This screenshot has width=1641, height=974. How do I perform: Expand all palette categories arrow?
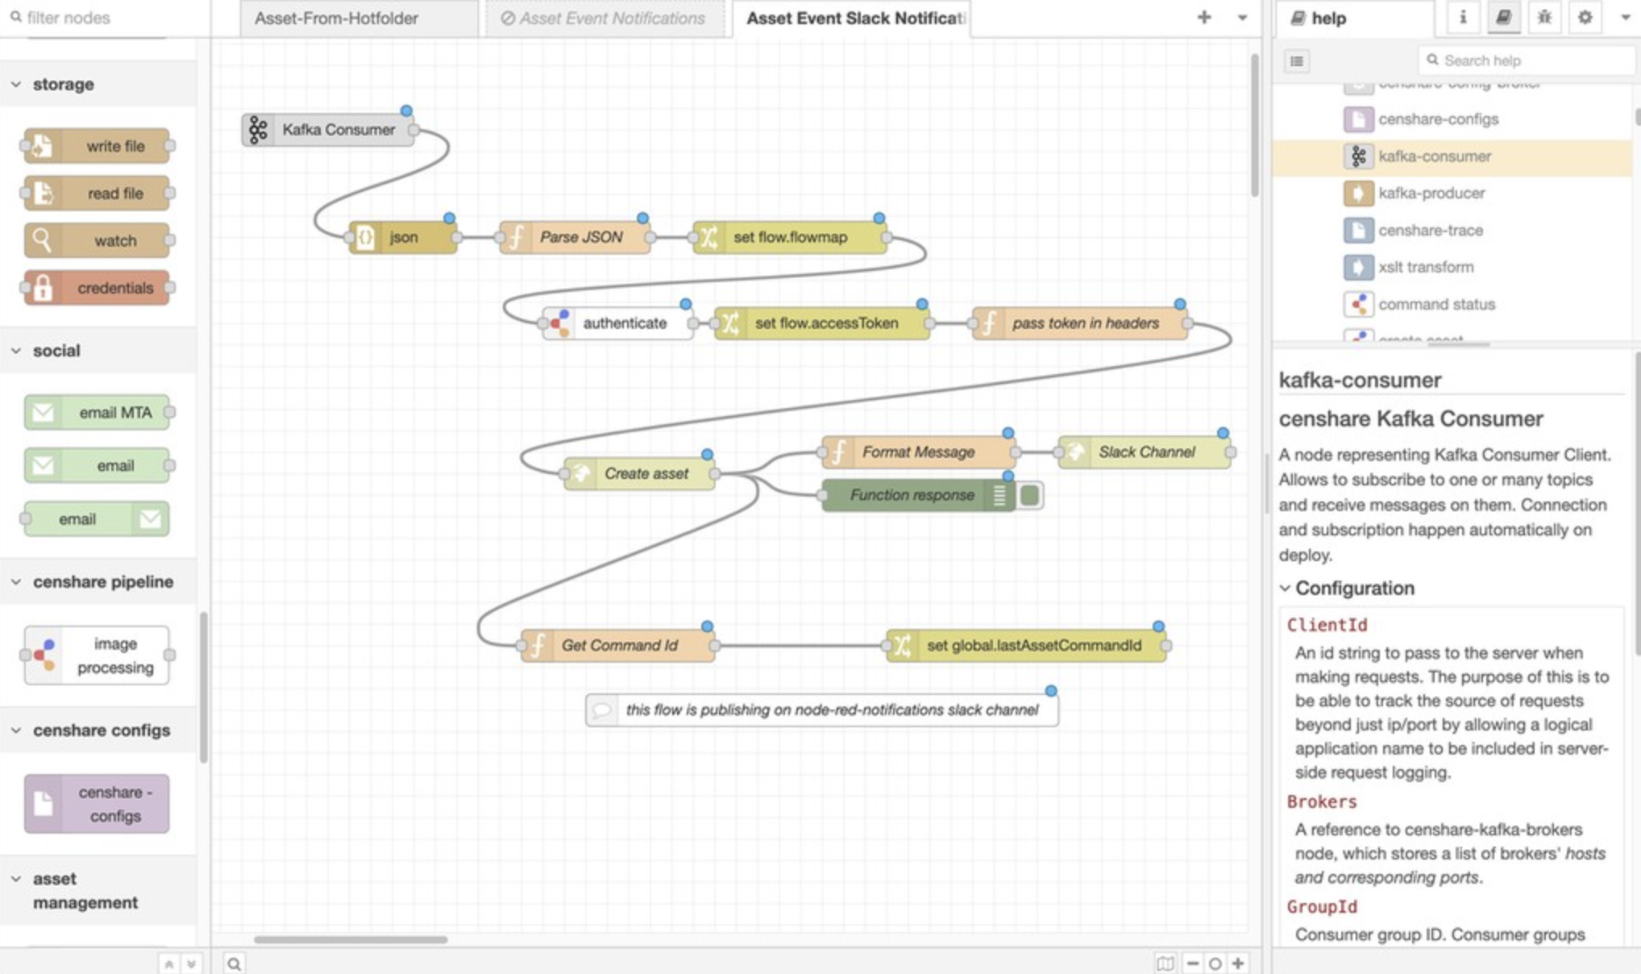[x=192, y=964]
